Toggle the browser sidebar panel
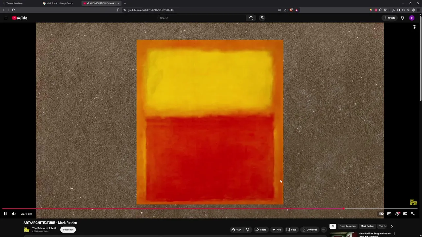The width and height of the screenshot is (422, 237). click(398, 10)
